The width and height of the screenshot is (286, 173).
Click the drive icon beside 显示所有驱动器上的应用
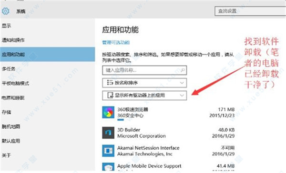point(111,95)
